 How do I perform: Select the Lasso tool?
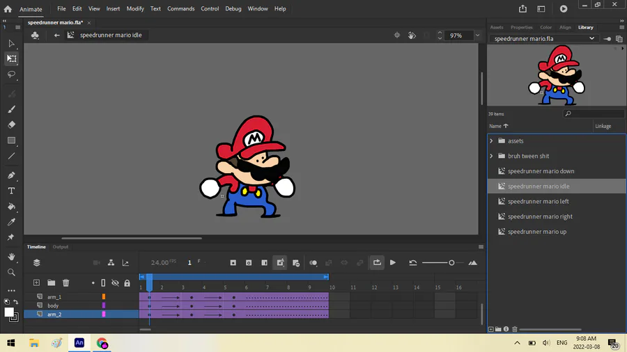[x=11, y=74]
